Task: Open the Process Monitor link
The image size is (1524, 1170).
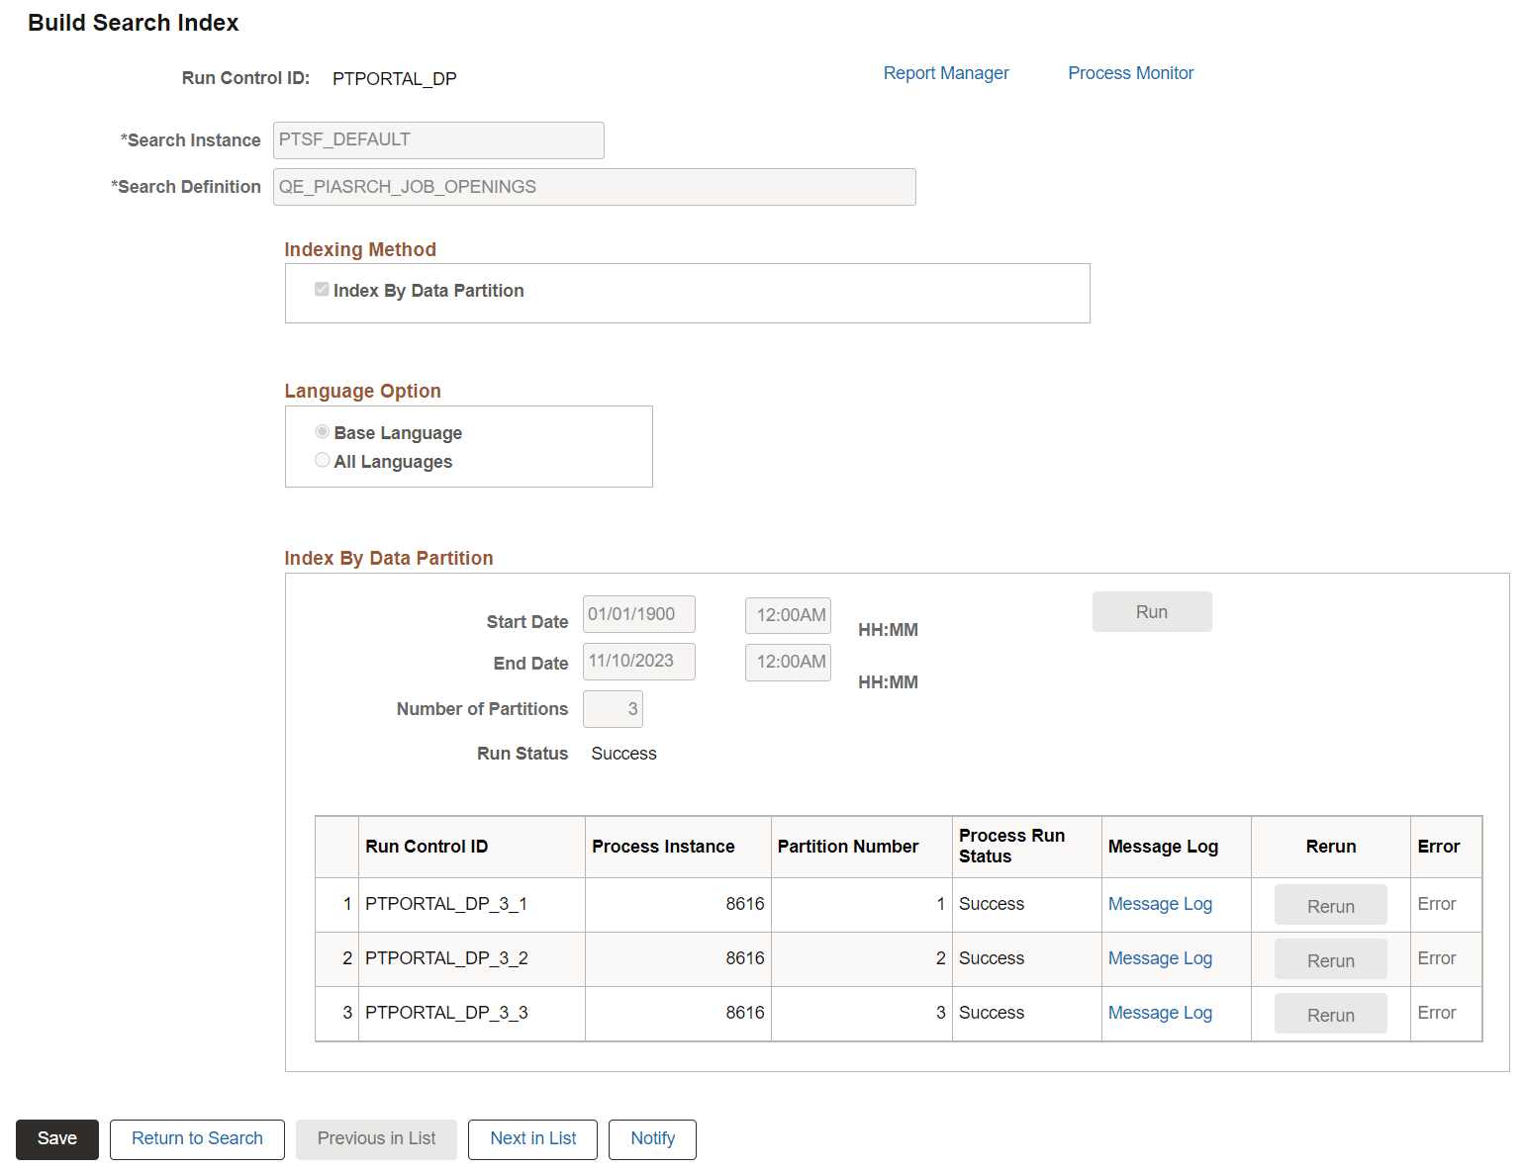Action: tap(1129, 72)
